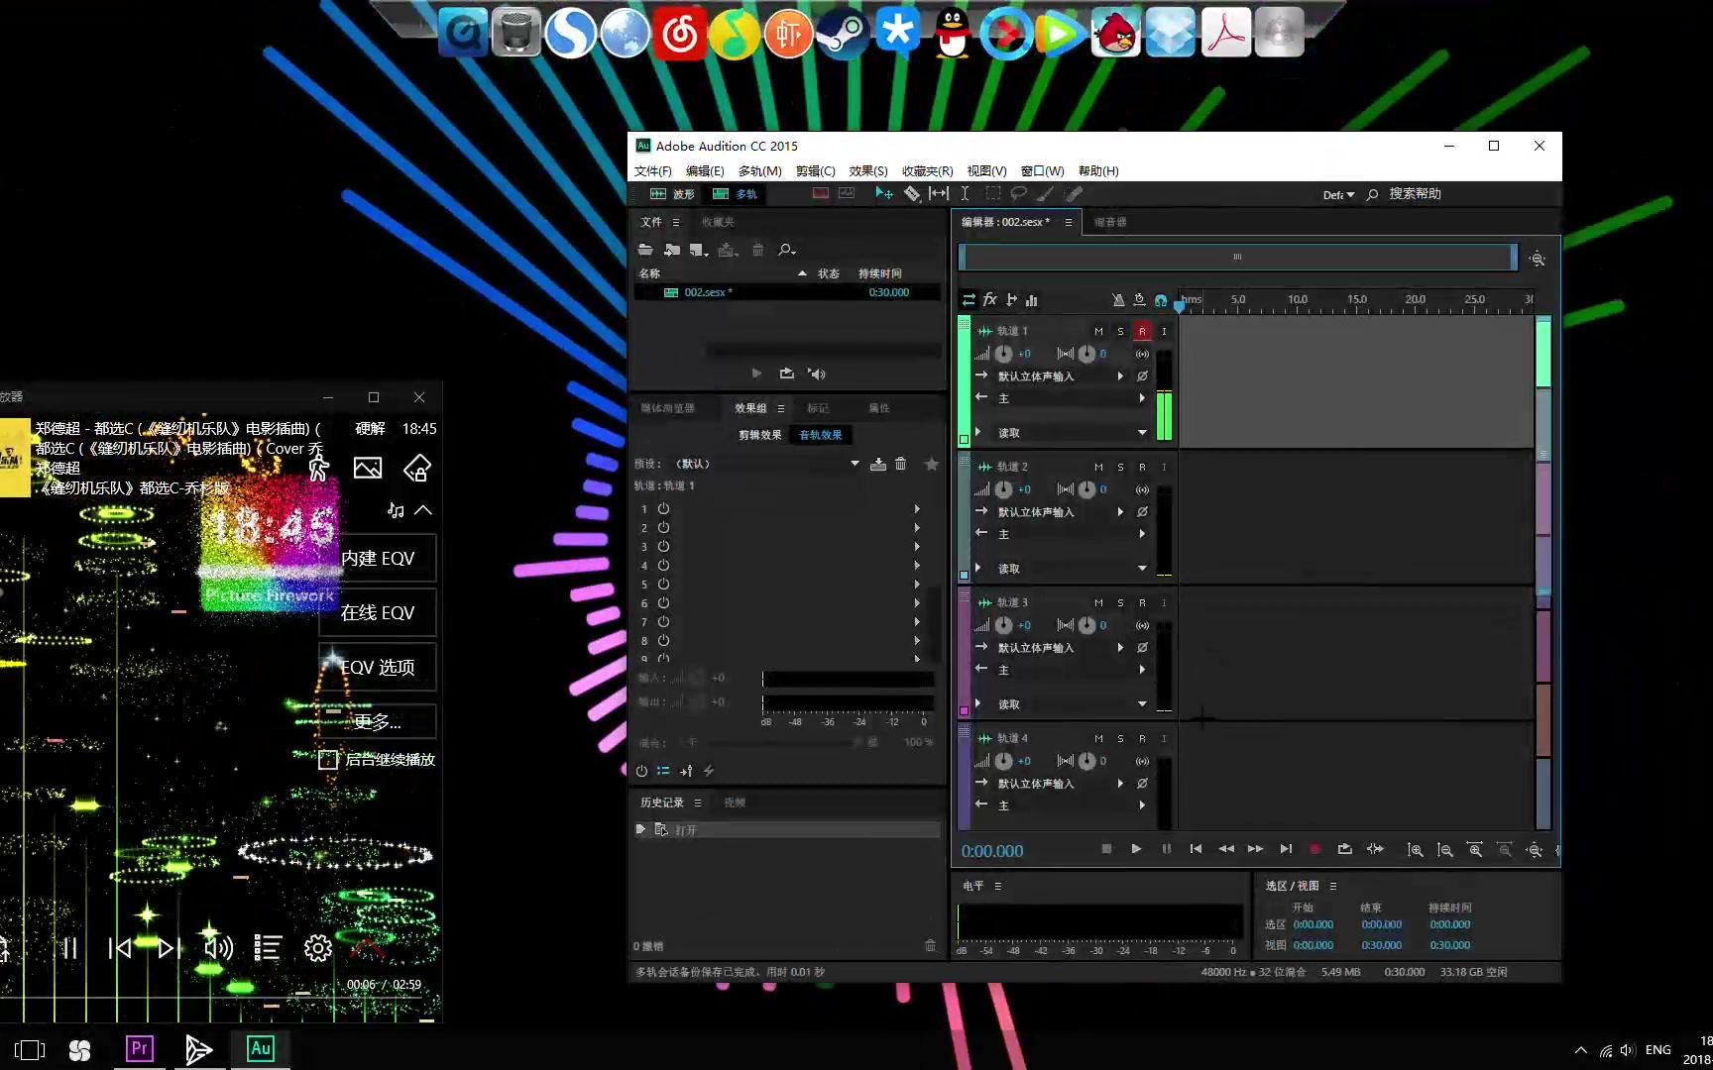Open the 文件(F) menu
This screenshot has width=1713, height=1070.
pyautogui.click(x=652, y=171)
